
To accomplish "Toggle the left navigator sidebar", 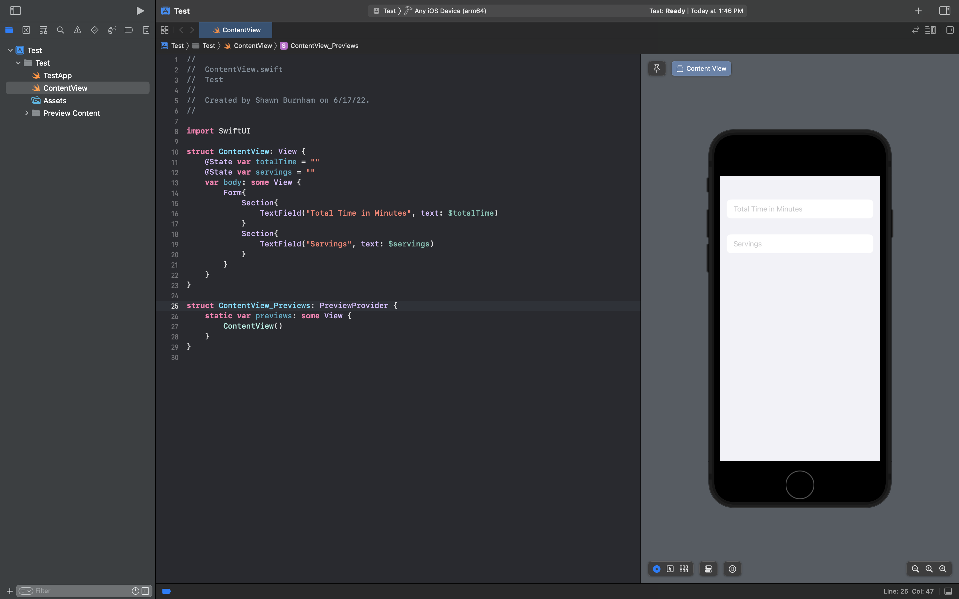I will tap(15, 11).
